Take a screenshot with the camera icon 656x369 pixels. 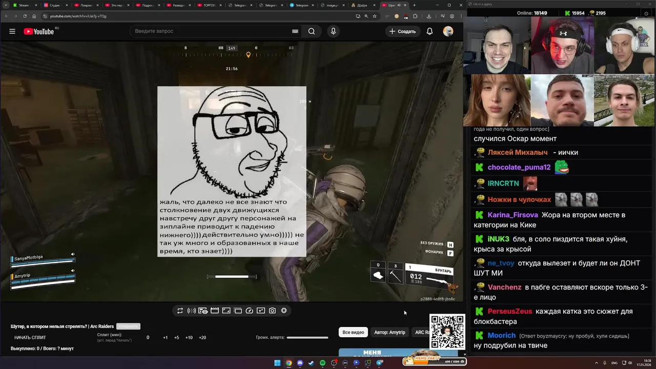click(x=272, y=311)
